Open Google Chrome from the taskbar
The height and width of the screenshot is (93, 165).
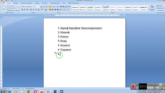(29, 92)
